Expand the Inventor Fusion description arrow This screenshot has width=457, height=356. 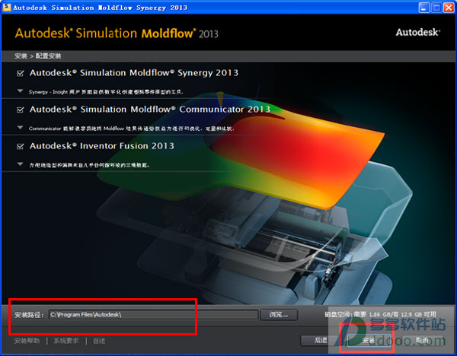click(x=20, y=164)
